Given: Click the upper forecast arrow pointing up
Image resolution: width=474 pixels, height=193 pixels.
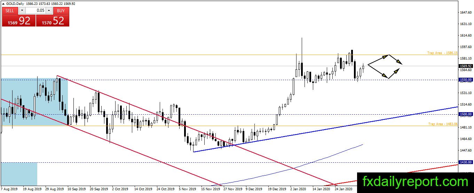Looking at the screenshot, I should (378, 60).
